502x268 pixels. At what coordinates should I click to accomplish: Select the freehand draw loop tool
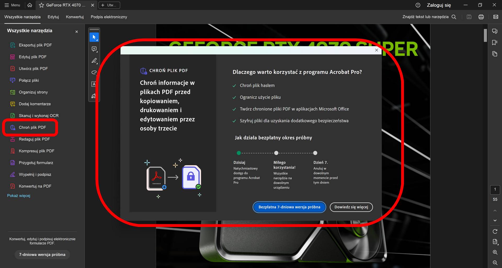[94, 72]
